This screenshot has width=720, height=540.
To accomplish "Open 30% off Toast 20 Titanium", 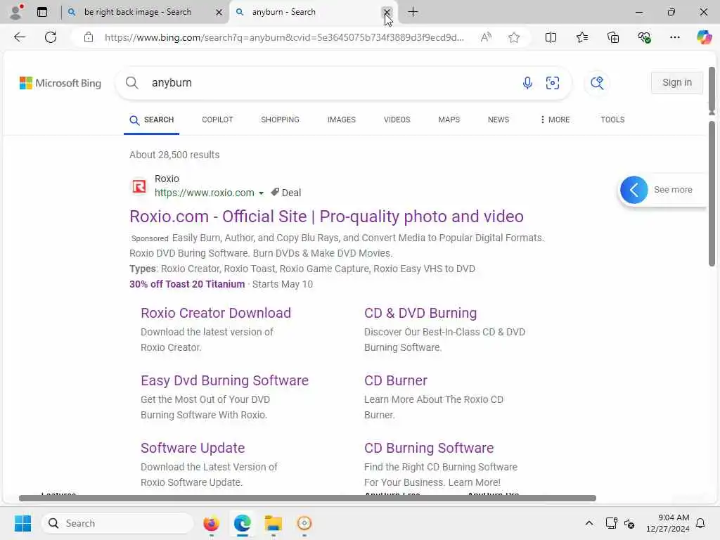I will tap(187, 284).
